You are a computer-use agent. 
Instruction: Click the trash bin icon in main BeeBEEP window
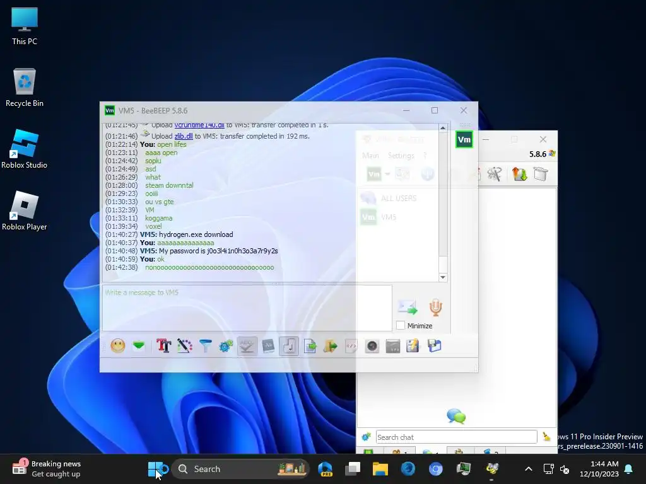[x=541, y=174]
